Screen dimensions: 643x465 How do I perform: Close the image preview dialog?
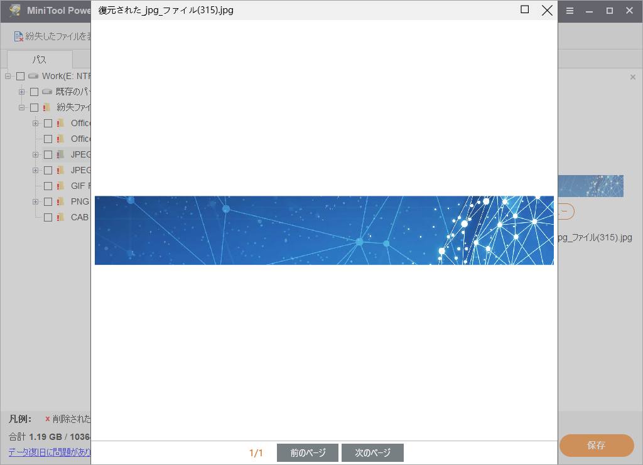click(547, 10)
